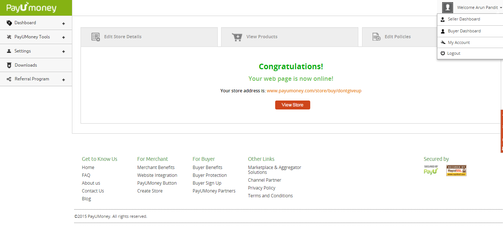The height and width of the screenshot is (242, 503).
Task: Click the Edit Policies document icon
Action: click(377, 37)
